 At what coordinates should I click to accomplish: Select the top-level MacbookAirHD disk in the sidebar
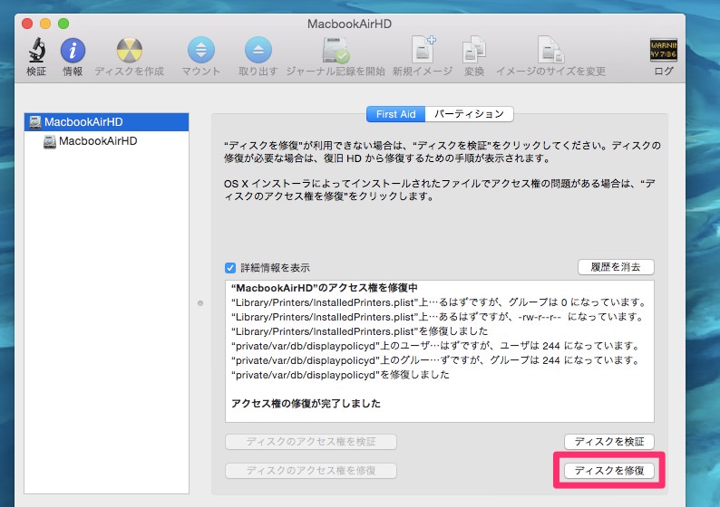click(x=106, y=122)
